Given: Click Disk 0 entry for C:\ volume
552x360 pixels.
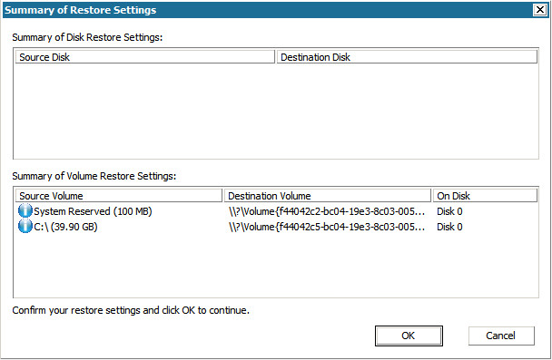Looking at the screenshot, I should [449, 227].
